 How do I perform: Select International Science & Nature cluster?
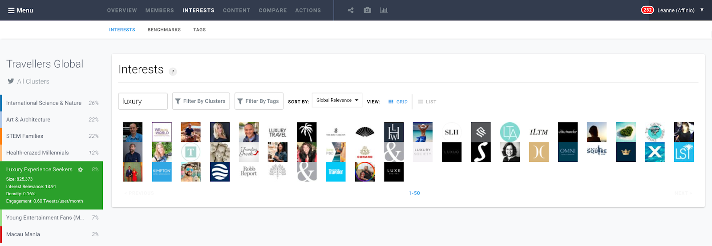pyautogui.click(x=52, y=103)
